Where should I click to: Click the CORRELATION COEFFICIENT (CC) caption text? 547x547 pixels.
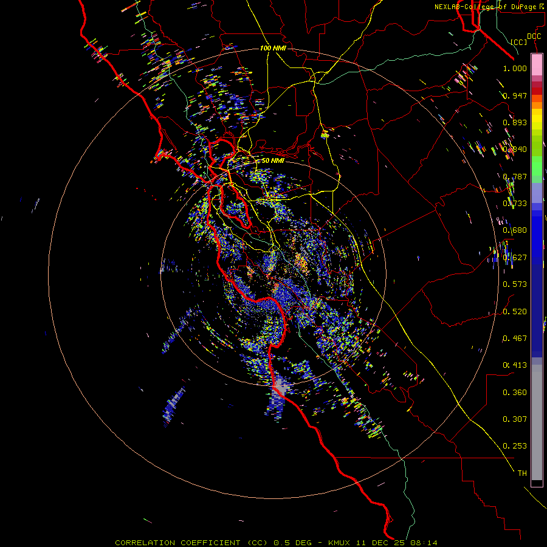pyautogui.click(x=191, y=543)
